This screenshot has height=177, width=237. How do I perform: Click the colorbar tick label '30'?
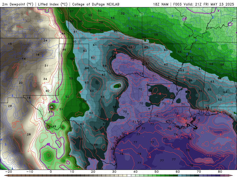point(114,172)
